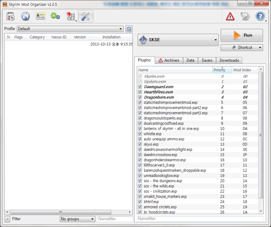Viewport: 271px width, 227px height.
Task: Click the expand filter arrows button
Action: pos(7,219)
